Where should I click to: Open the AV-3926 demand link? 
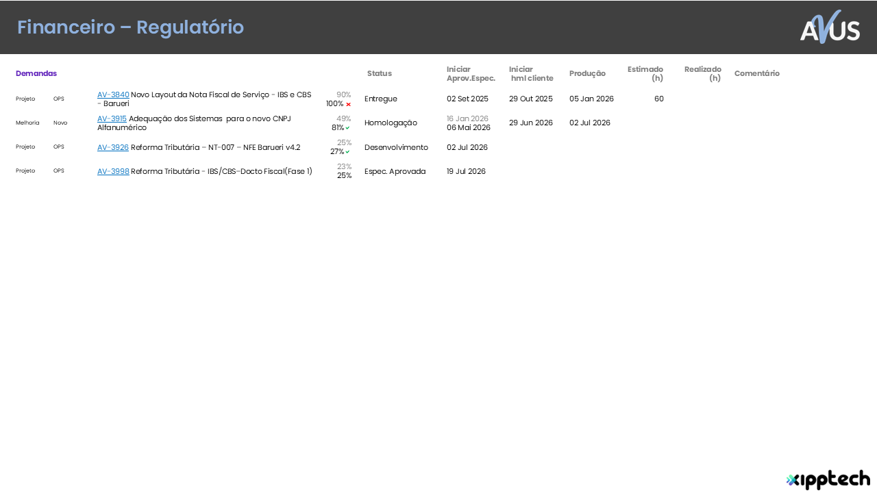[x=113, y=147]
